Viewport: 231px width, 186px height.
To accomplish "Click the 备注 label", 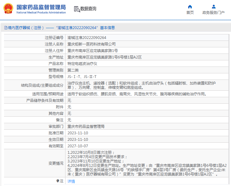I will (x=60, y=120).
